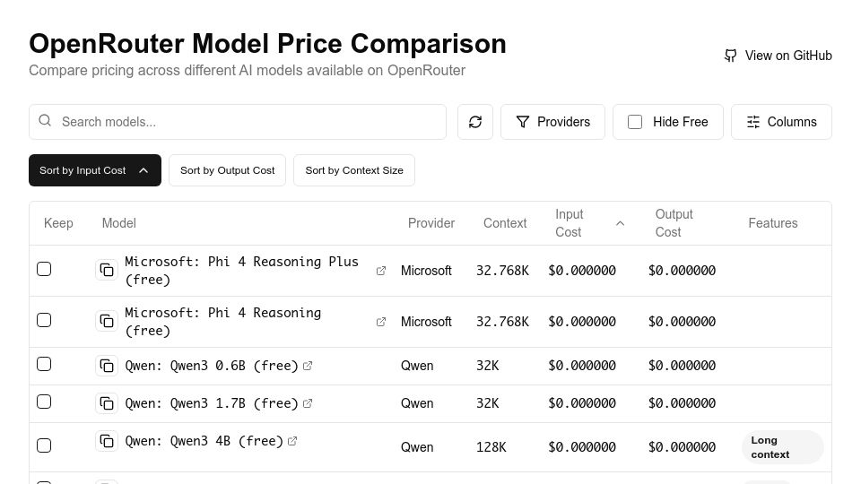Image resolution: width=861 pixels, height=484 pixels.
Task: Open external link for Phi 4 Reasoning (free)
Action: [x=380, y=322]
